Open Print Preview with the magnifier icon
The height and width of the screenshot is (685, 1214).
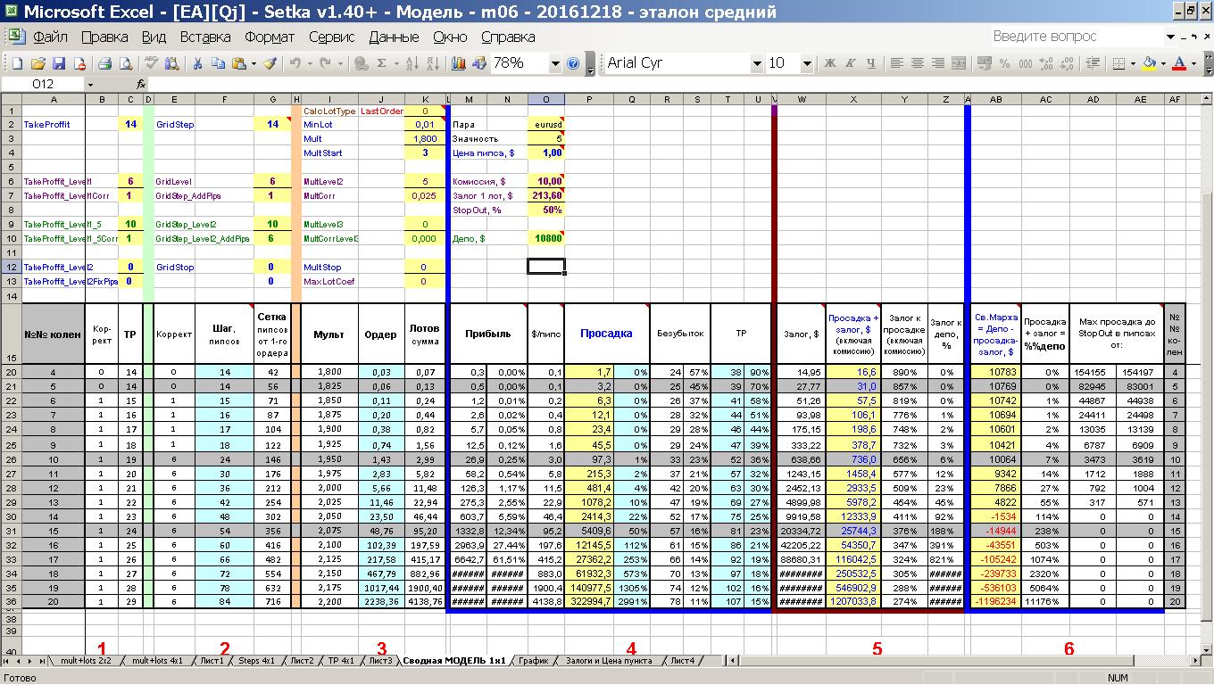point(125,63)
